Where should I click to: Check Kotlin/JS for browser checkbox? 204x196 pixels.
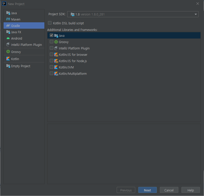[x=52, y=54]
